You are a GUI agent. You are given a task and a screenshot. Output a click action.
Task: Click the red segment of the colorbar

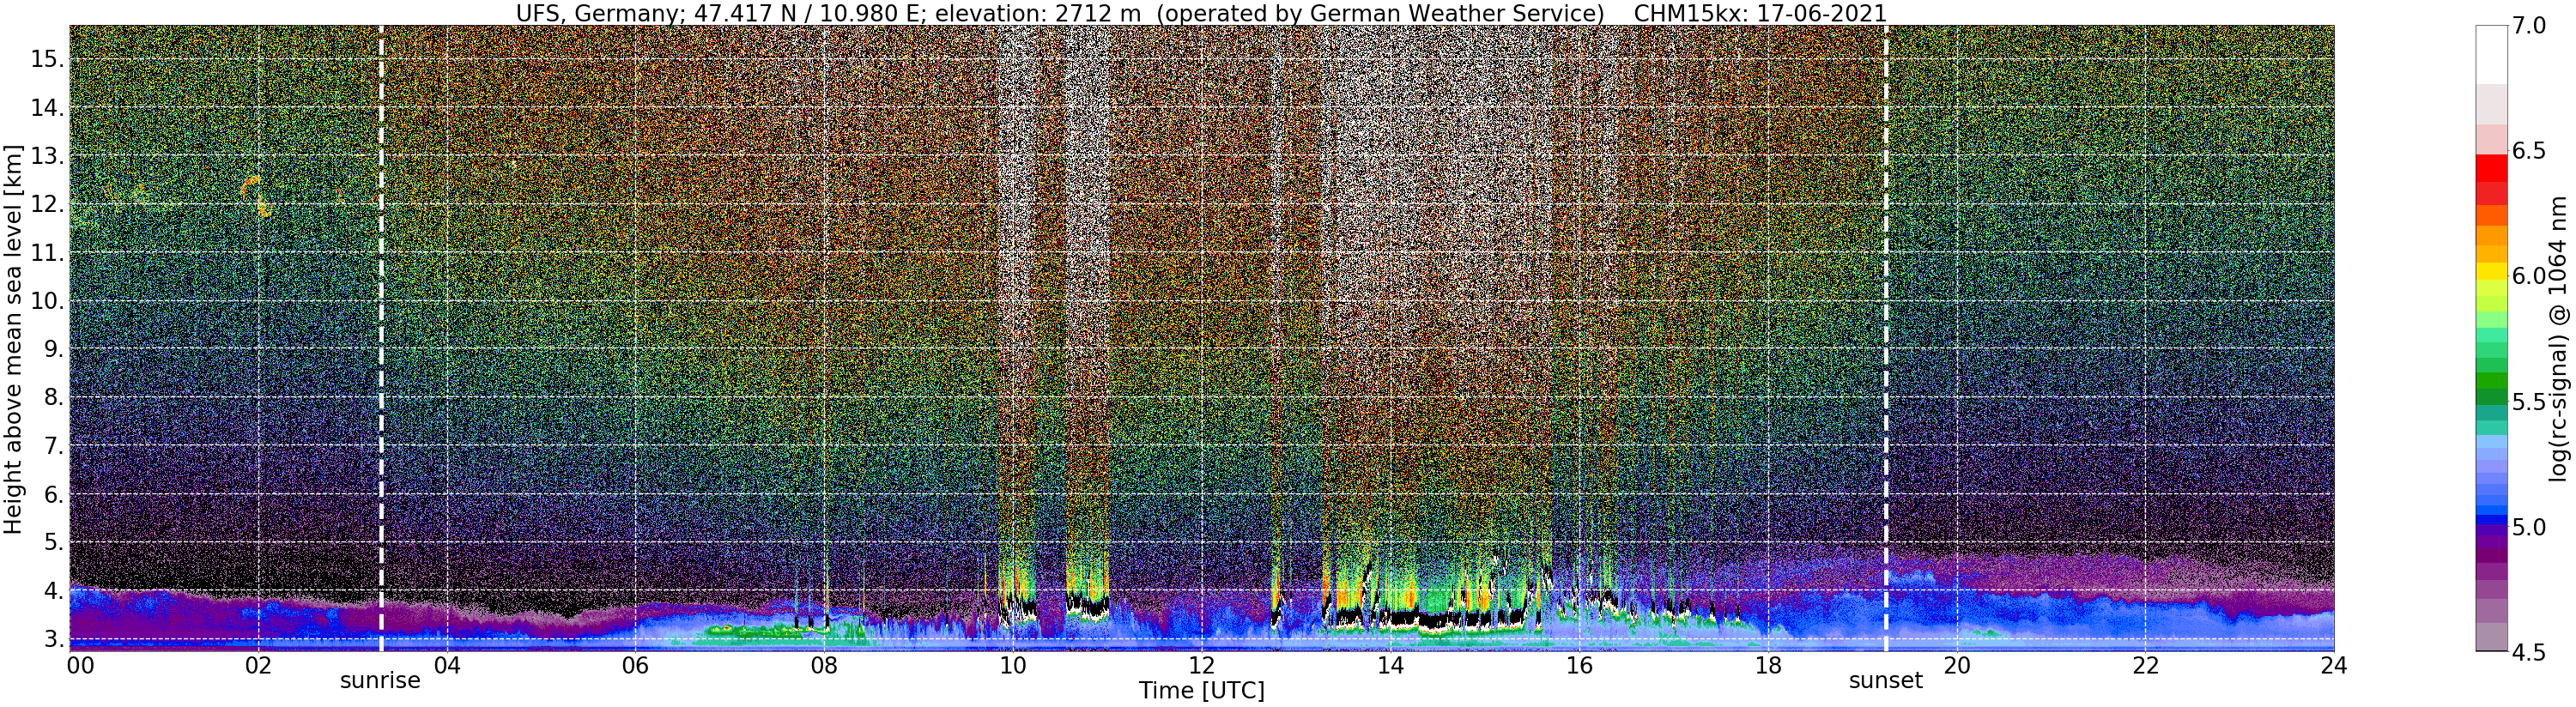click(x=2491, y=170)
